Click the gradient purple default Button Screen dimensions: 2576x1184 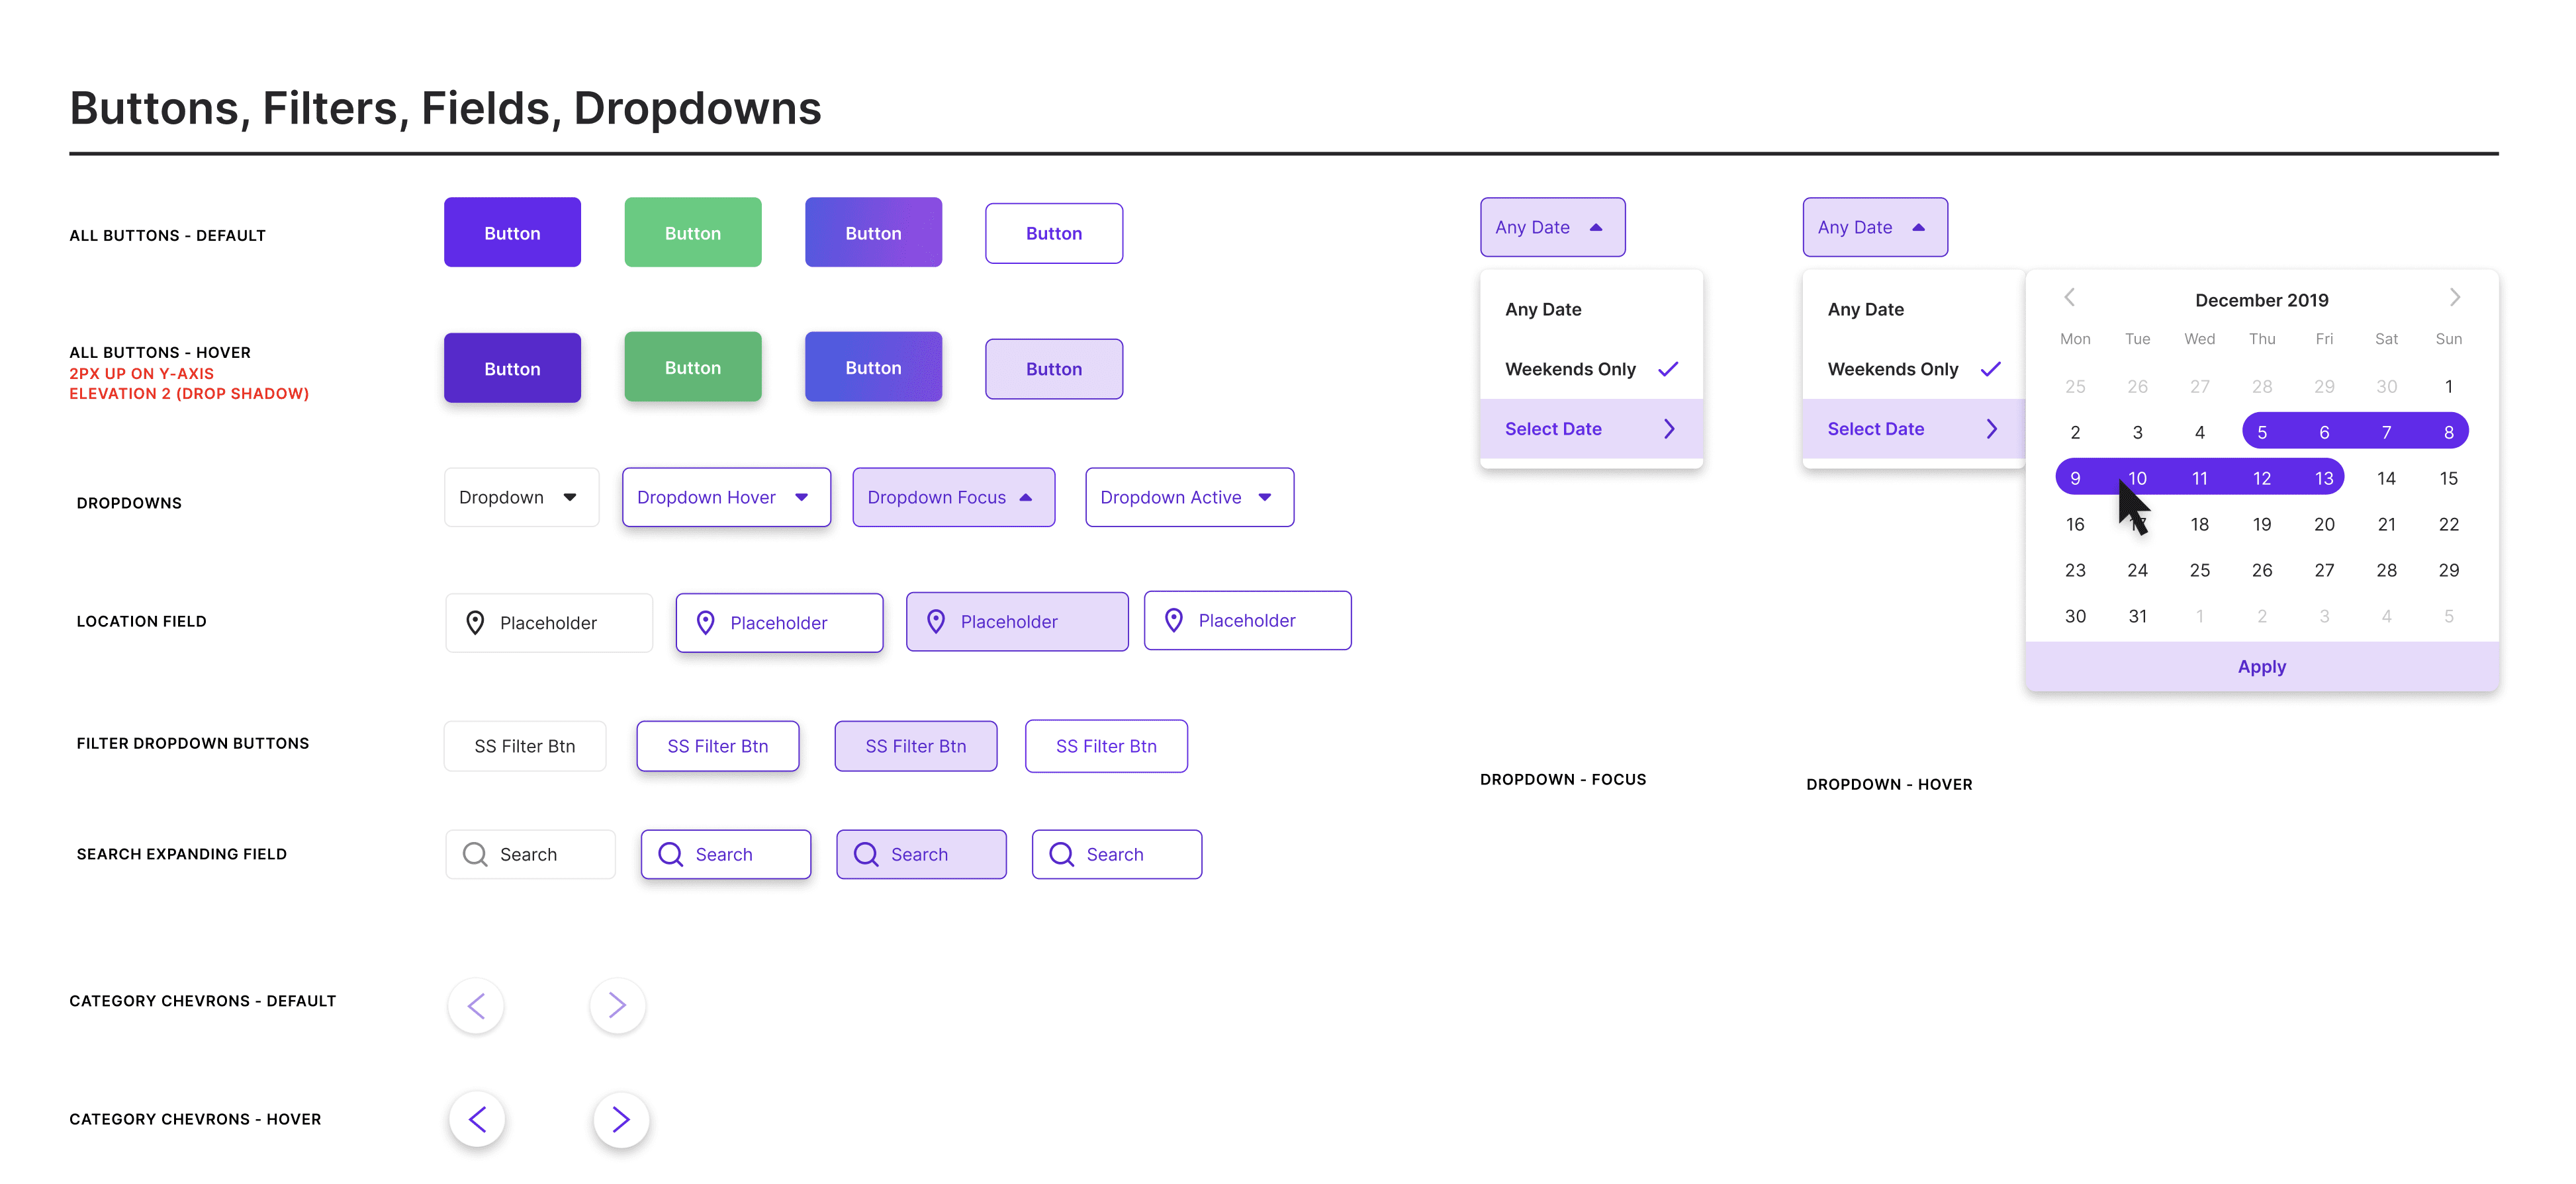[x=873, y=233]
